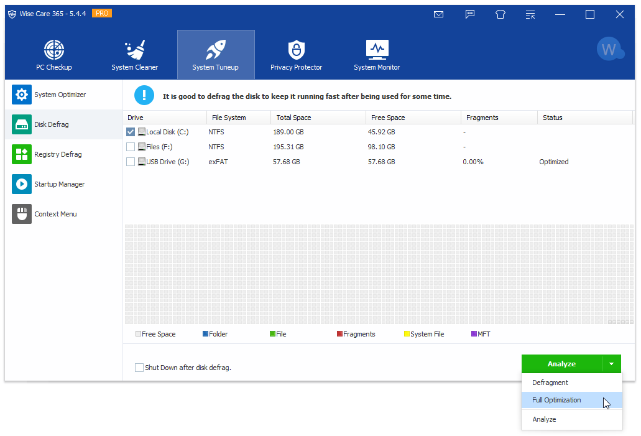The image size is (641, 436).
Task: Check the USB Drive (G:) checkbox
Action: [131, 162]
